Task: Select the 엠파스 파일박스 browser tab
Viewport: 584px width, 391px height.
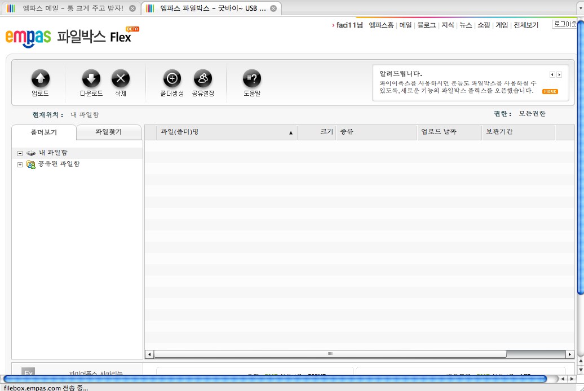Action: pos(211,8)
